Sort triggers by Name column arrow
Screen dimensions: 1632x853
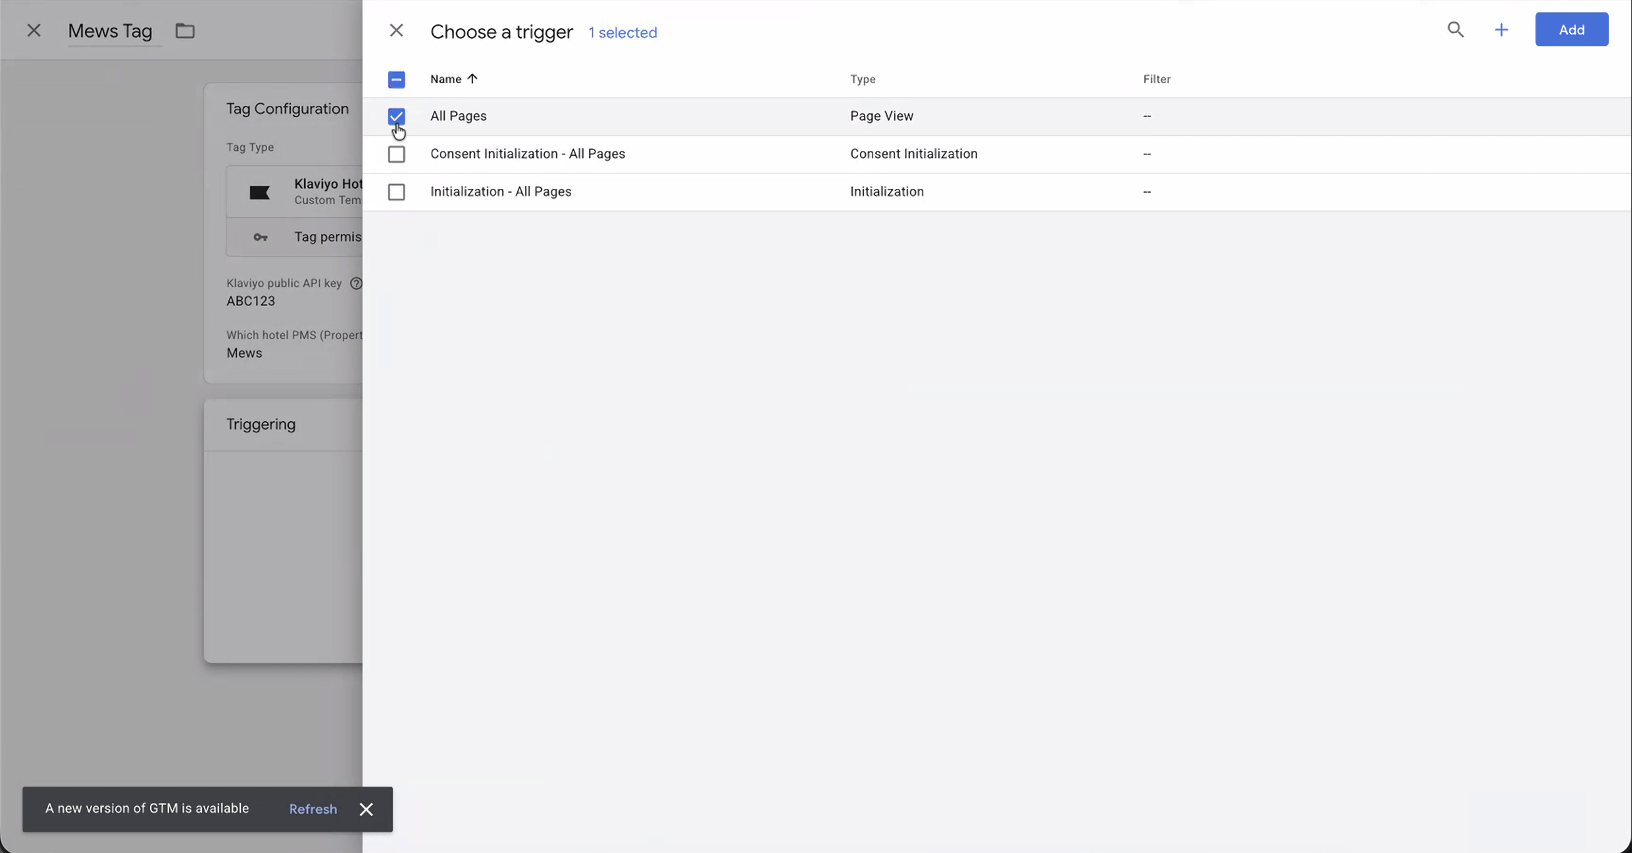[472, 79]
